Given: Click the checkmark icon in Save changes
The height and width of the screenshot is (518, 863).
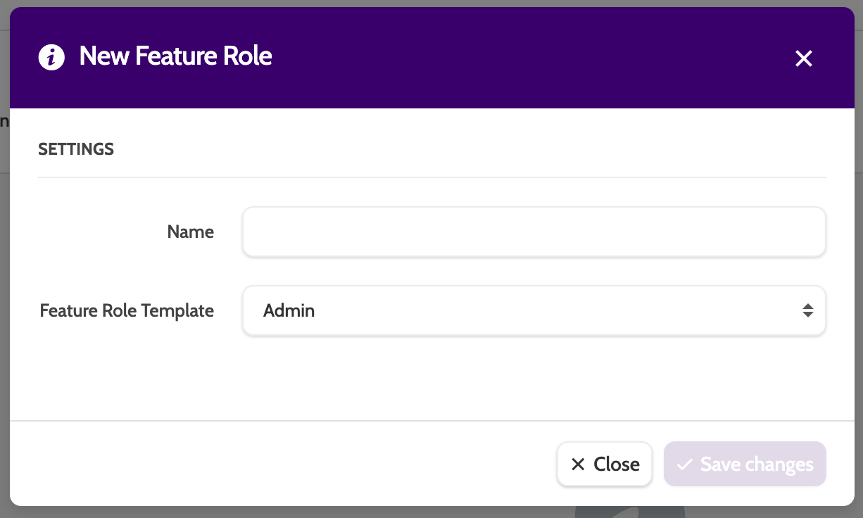Looking at the screenshot, I should (x=684, y=465).
